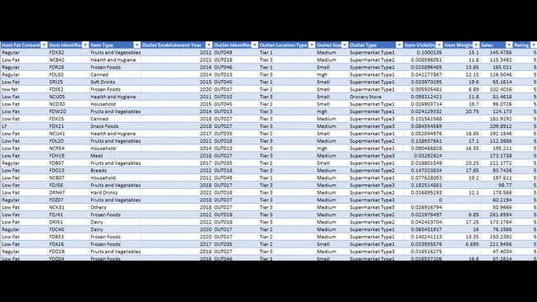Click the sales value 222.1772
Image resolution: width=537 pixels, height=302 pixels.
(x=497, y=163)
